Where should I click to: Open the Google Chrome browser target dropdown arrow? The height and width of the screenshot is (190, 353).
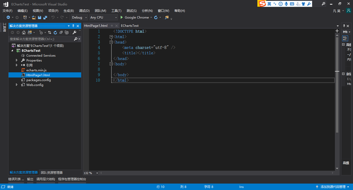tap(151, 18)
